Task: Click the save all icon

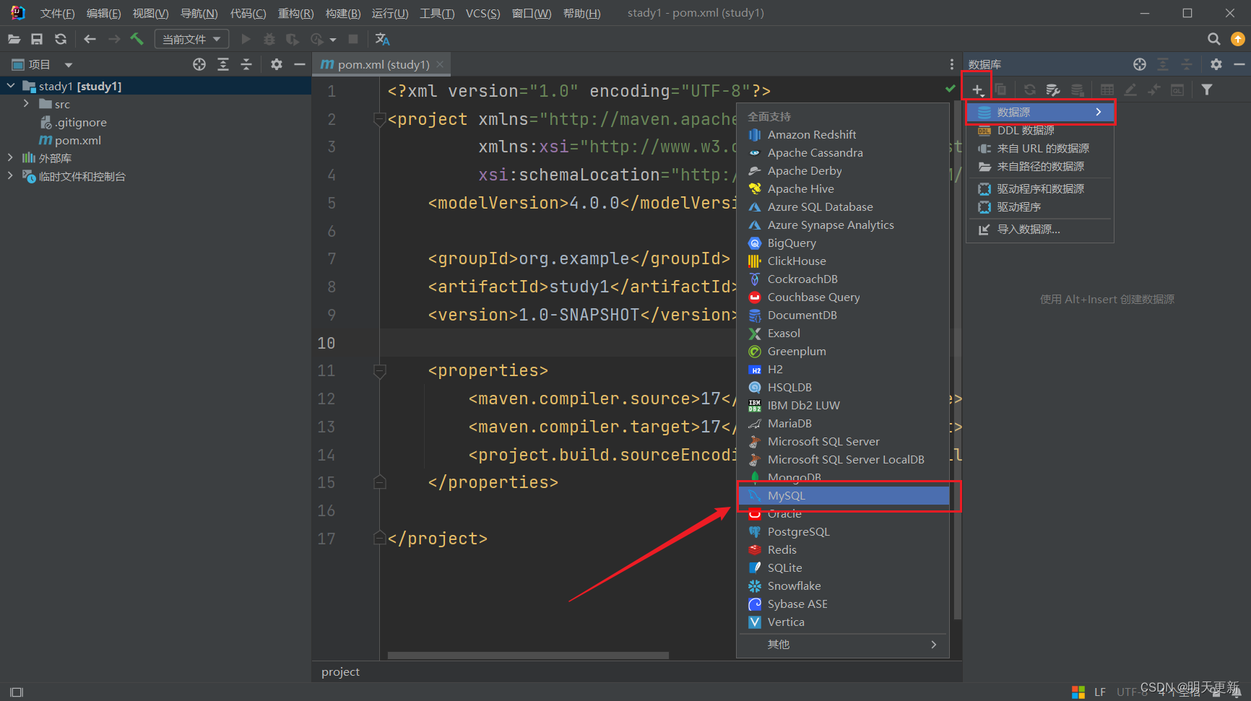Action: coord(37,39)
